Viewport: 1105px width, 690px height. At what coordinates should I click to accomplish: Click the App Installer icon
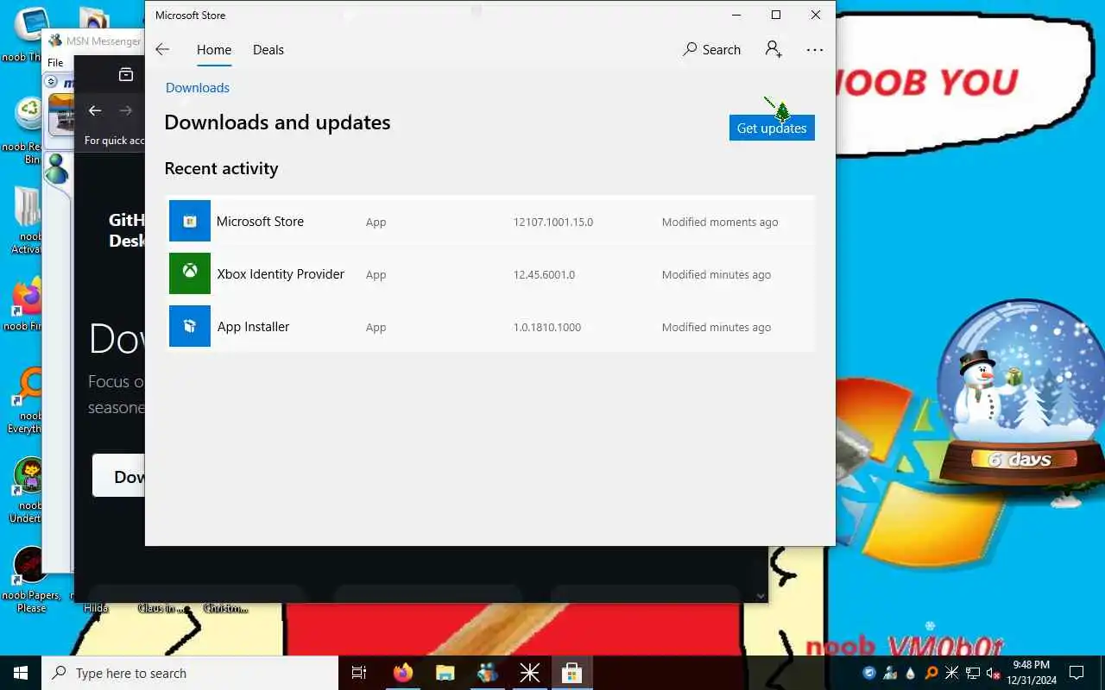coord(190,326)
